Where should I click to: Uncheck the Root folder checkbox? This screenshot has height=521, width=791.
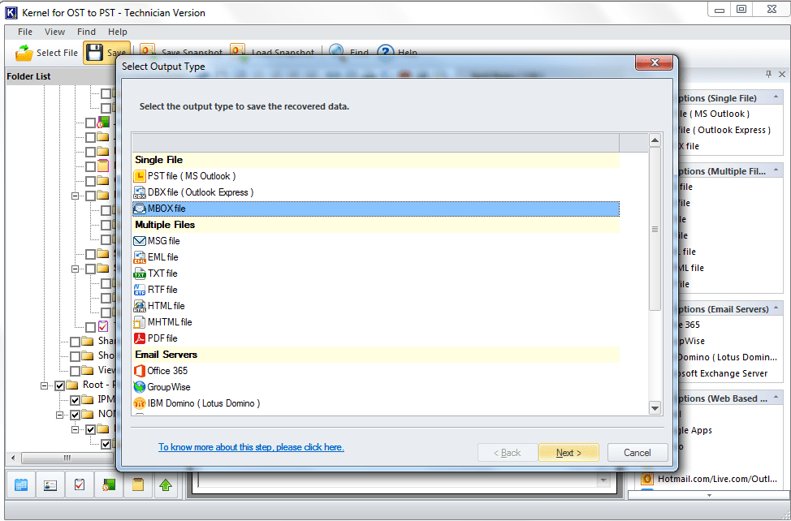click(59, 386)
